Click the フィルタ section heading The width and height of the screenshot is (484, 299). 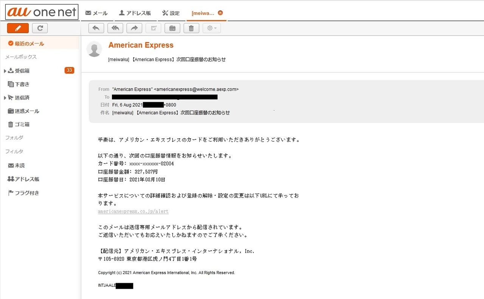(14, 151)
